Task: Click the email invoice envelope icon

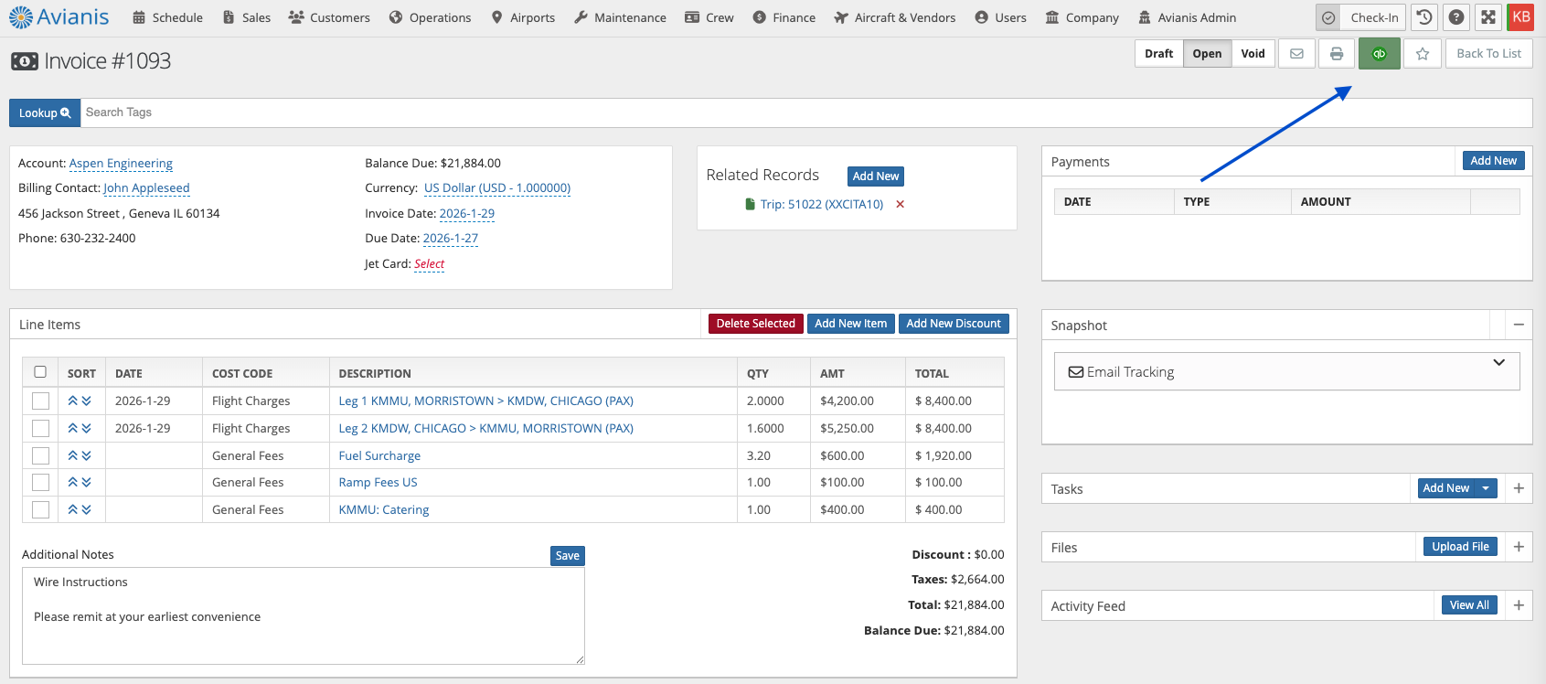Action: tap(1296, 54)
